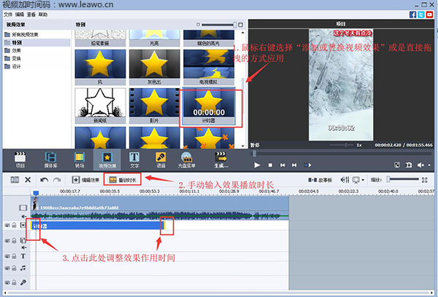Click the large thumbnail size icon
The image size is (438, 297).
click(x=240, y=25)
